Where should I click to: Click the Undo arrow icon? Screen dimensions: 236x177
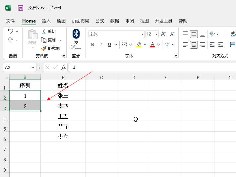11,31
